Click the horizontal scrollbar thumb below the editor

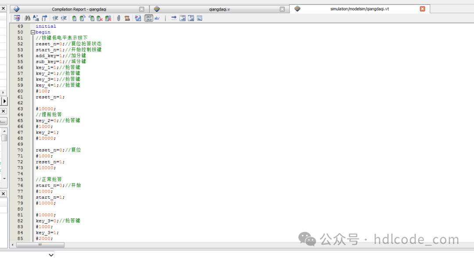40,245
